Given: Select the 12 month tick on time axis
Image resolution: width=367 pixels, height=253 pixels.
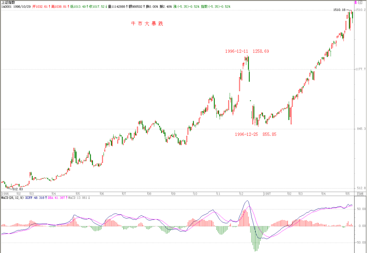Looking at the screenshot, I should click(241, 194).
